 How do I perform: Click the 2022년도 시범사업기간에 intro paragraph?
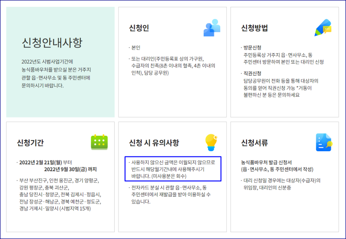pyautogui.click(x=56, y=73)
